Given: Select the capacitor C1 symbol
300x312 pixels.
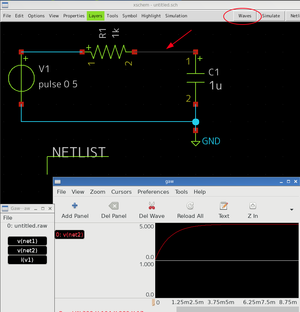Looking at the screenshot, I should point(196,78).
